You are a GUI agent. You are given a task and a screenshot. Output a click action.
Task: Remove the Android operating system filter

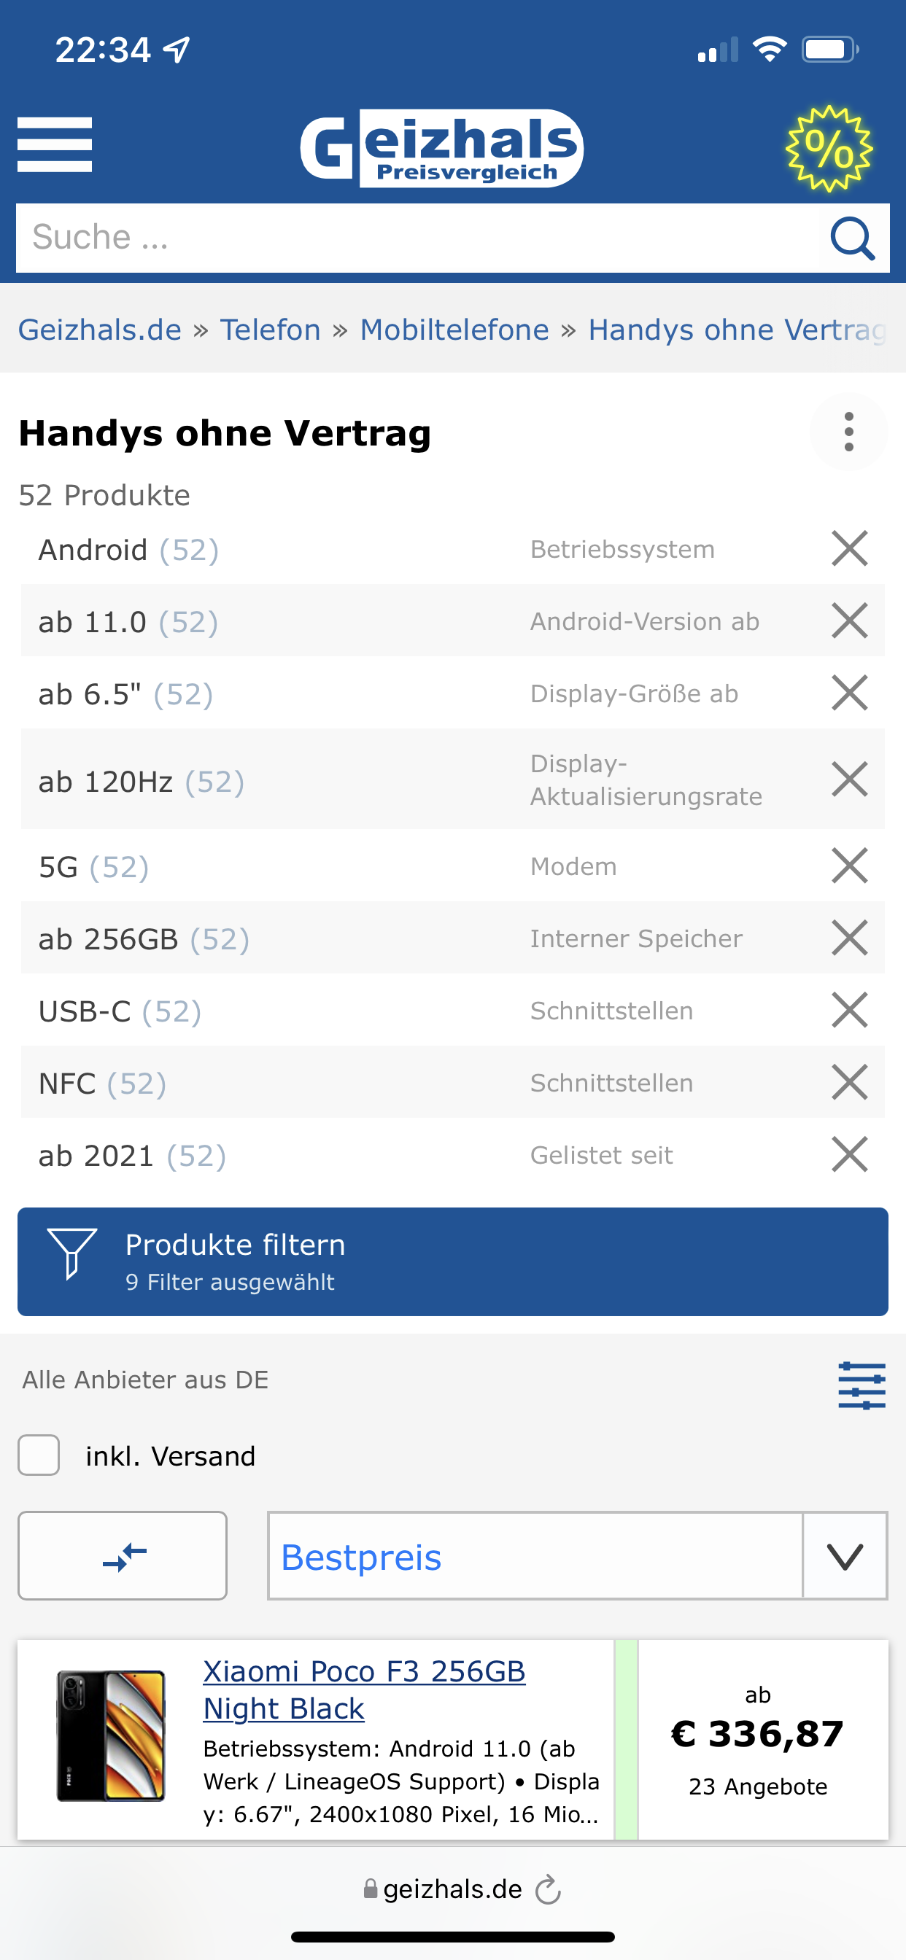click(x=849, y=548)
